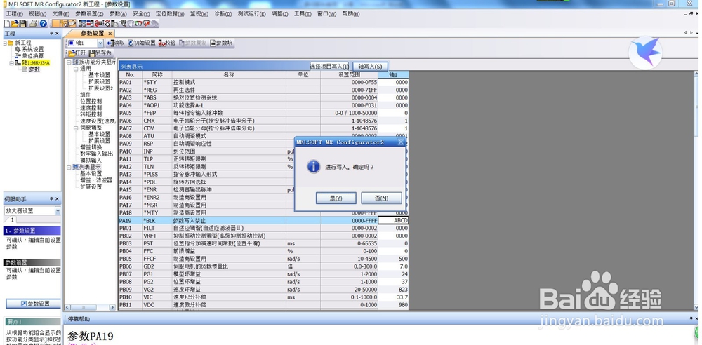Run 校验 verify on the parameters

[167, 43]
